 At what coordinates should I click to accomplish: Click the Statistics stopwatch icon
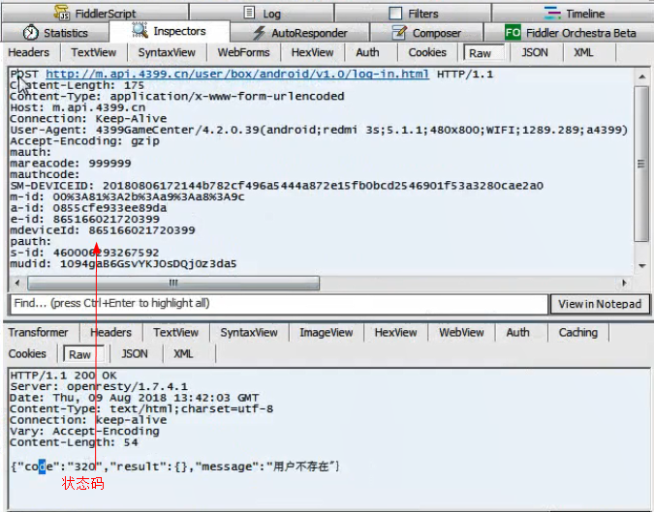30,33
